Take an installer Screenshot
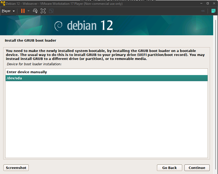The width and height of the screenshot is (218, 174). point(16,168)
